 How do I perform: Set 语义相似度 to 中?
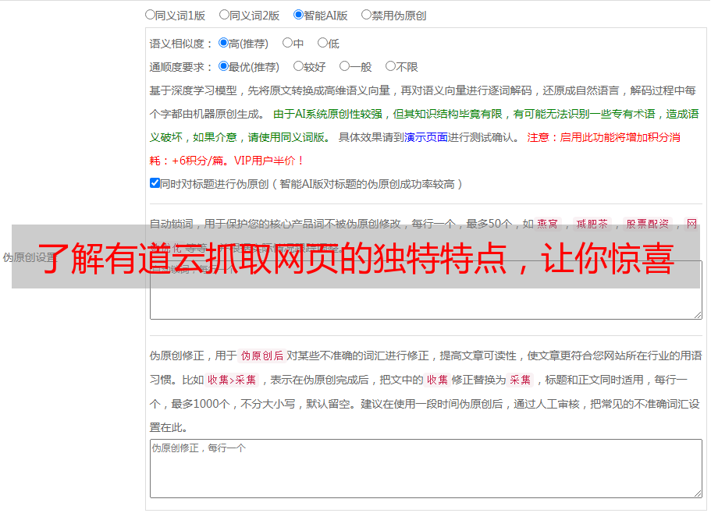coord(287,43)
